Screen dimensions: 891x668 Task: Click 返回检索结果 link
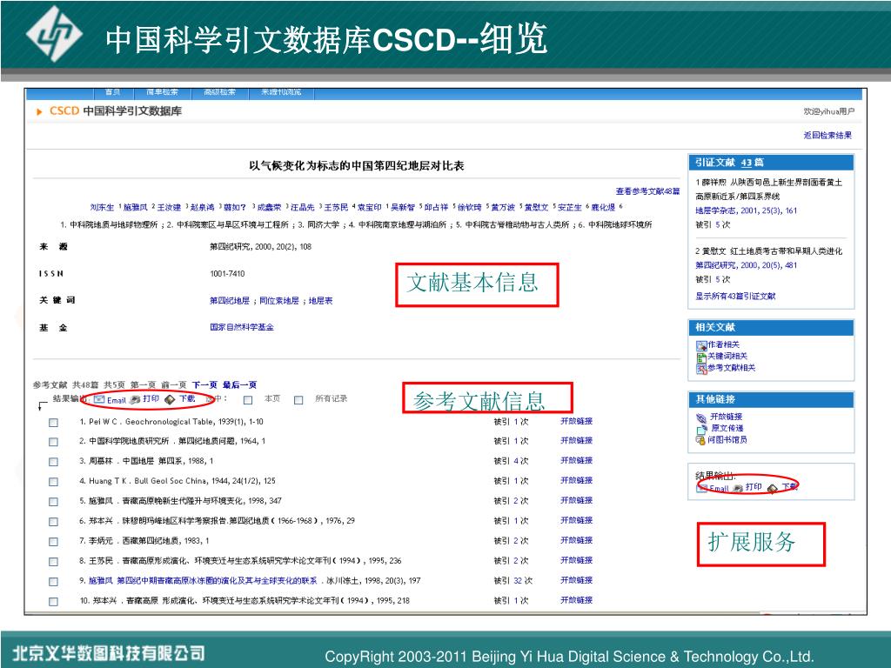tap(827, 135)
